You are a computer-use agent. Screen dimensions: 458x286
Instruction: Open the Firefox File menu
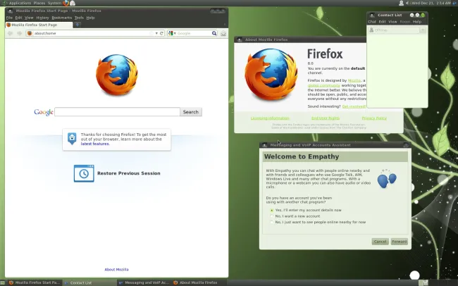[x=9, y=18]
